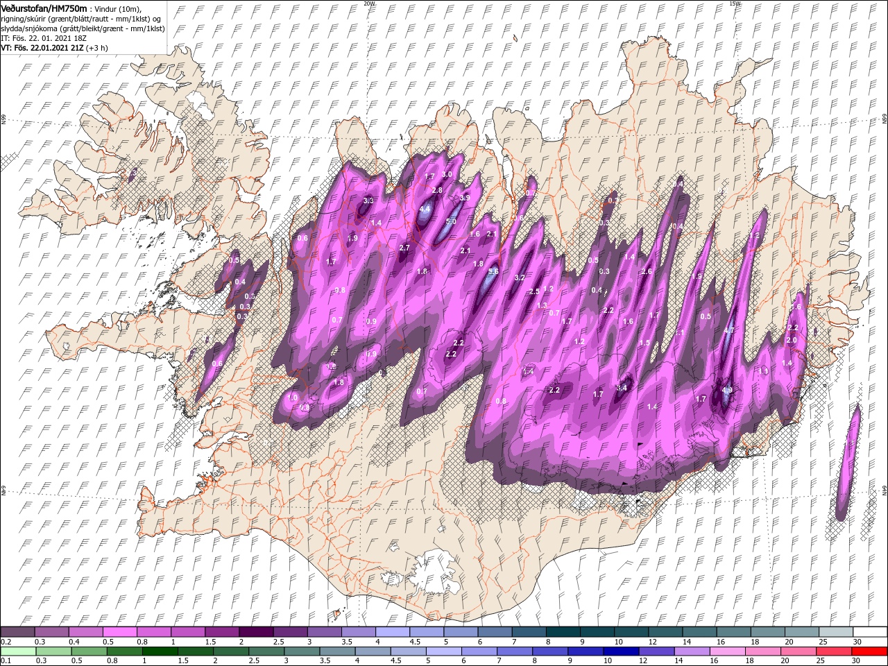Click the 3.9 snowfall value on the map

coord(465,198)
